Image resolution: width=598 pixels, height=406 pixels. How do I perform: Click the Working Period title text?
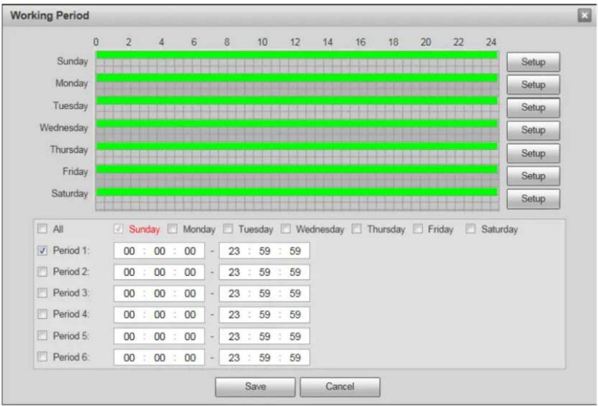pos(50,16)
